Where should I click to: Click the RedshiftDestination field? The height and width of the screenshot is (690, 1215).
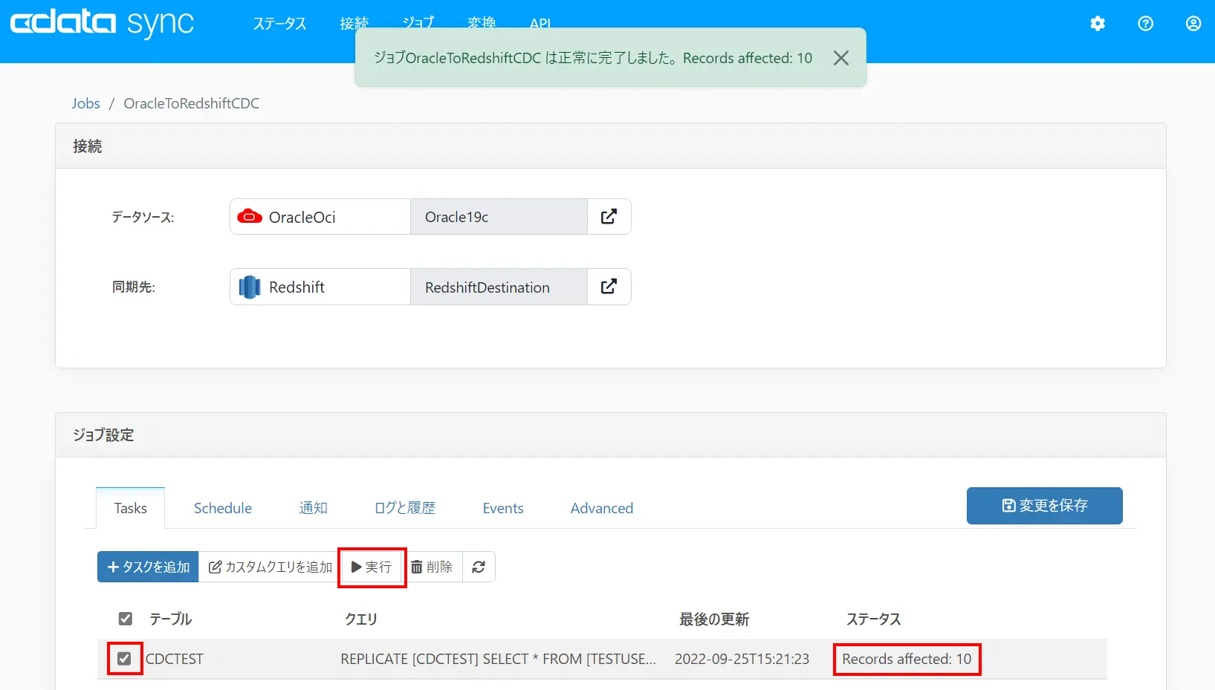(499, 287)
